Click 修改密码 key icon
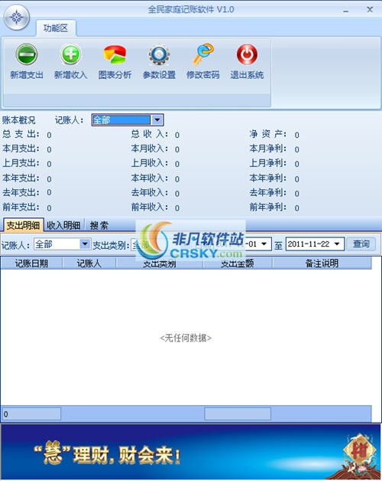 (203, 54)
